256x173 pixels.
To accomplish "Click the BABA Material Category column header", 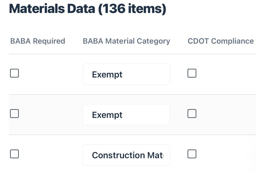I will click(126, 41).
